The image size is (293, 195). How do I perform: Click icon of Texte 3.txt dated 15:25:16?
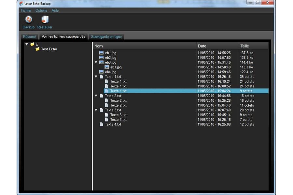click(107, 120)
